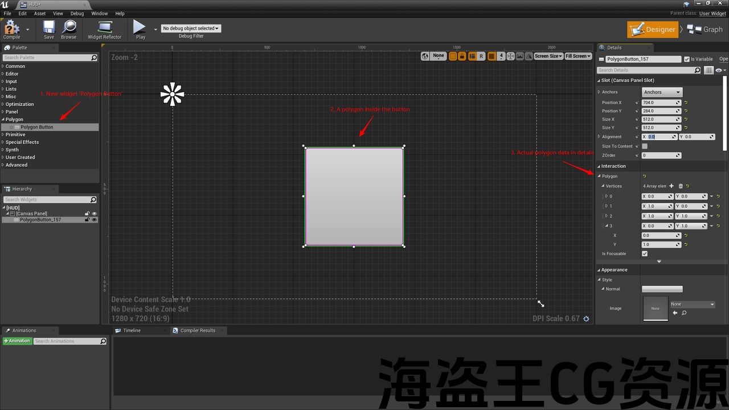
Task: Delete all vertices with trash icon
Action: [680, 186]
